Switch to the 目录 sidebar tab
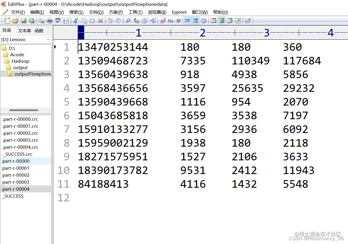The width and height of the screenshot is (348, 244). pos(7,30)
